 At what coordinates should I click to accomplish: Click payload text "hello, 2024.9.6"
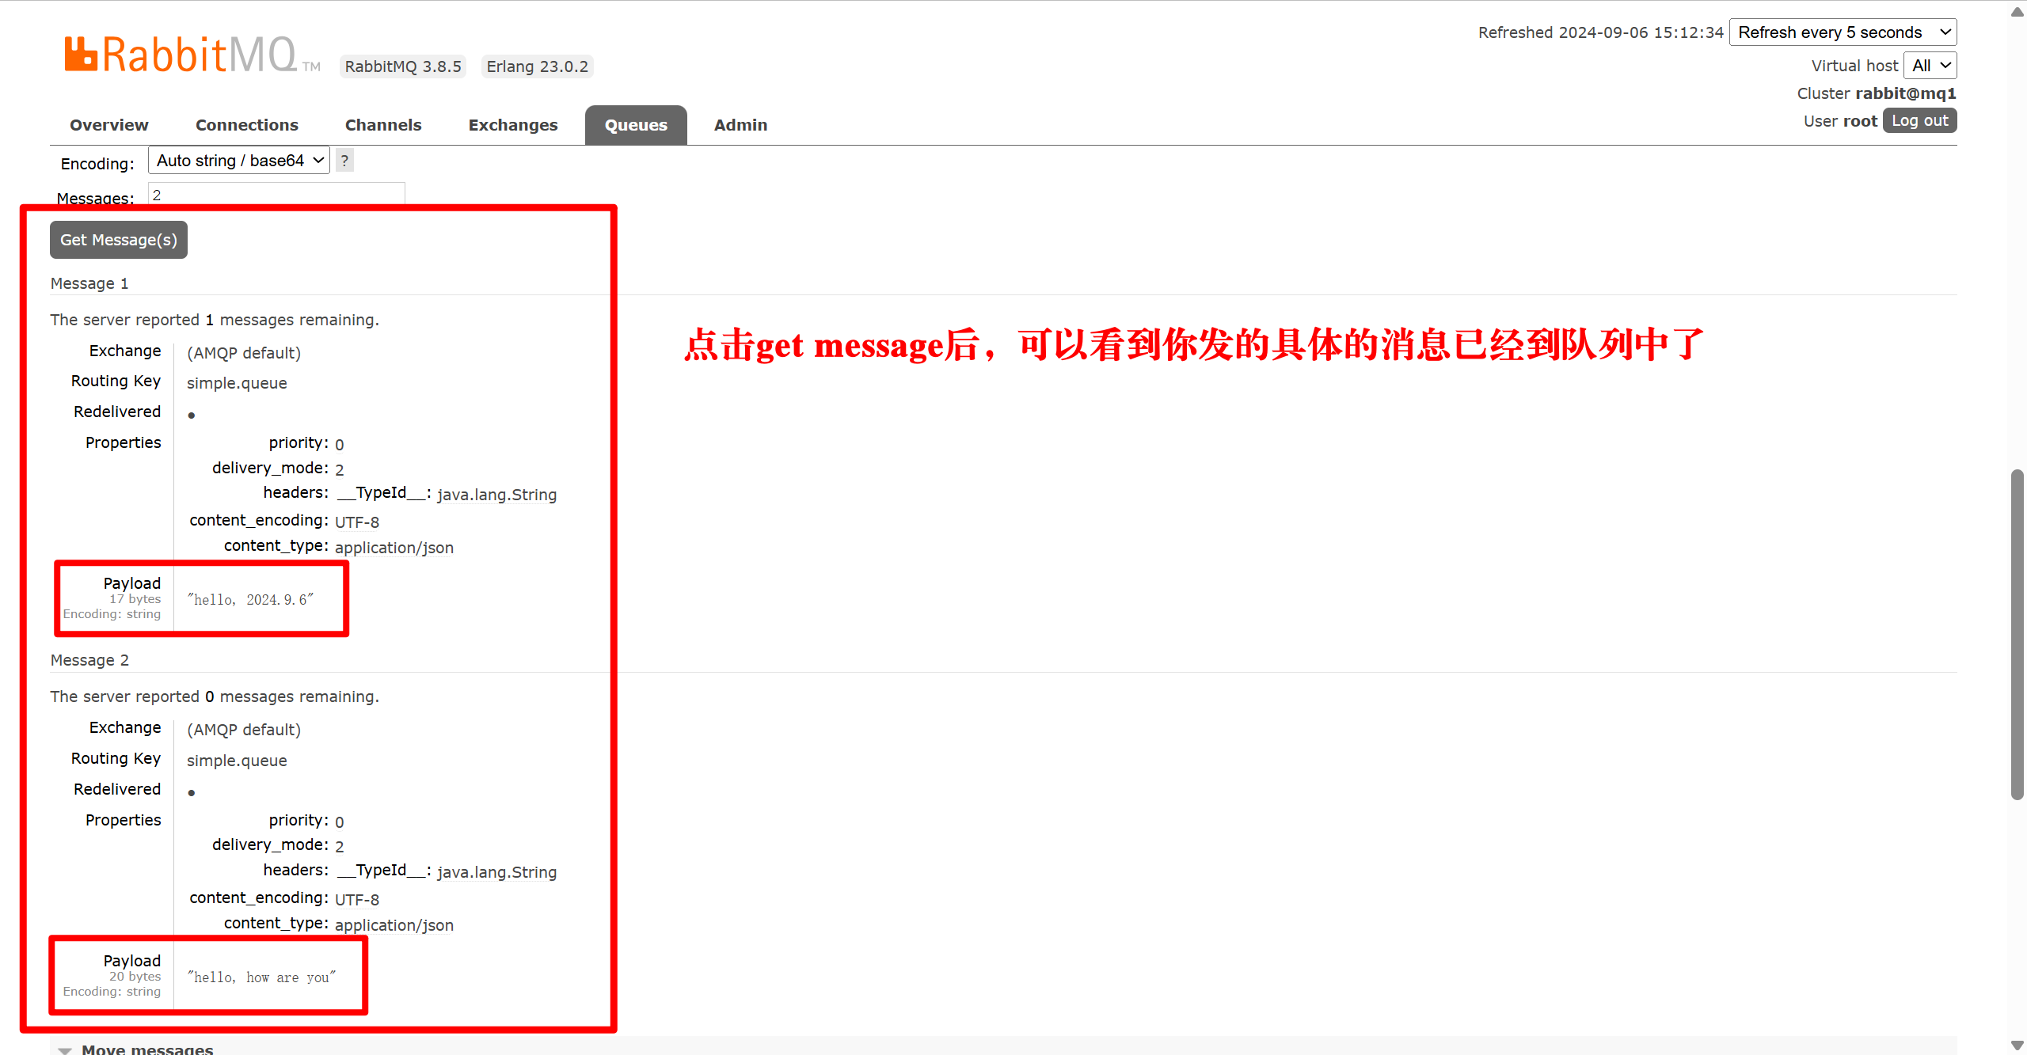click(250, 600)
